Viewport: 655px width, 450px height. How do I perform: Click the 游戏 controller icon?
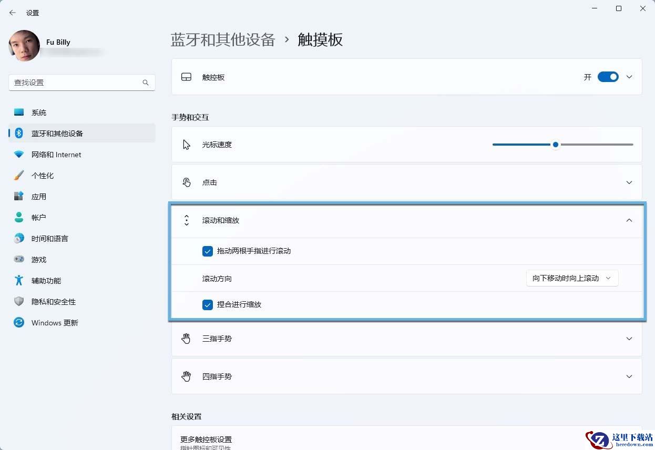[x=19, y=260]
